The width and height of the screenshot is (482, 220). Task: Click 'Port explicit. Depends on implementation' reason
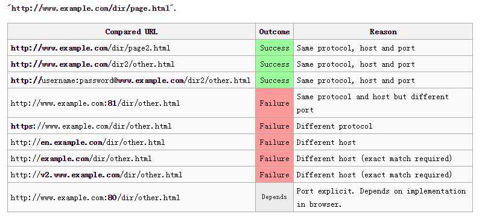click(x=381, y=198)
